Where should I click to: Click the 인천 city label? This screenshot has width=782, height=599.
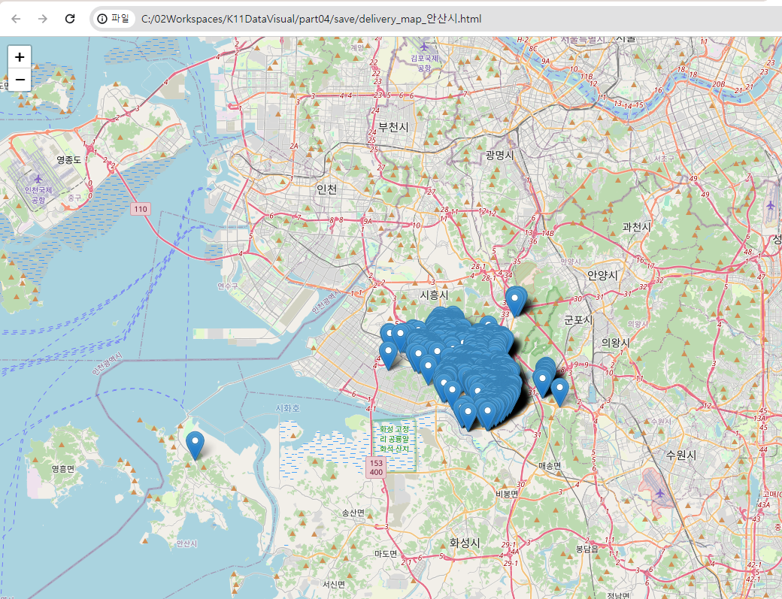point(326,189)
